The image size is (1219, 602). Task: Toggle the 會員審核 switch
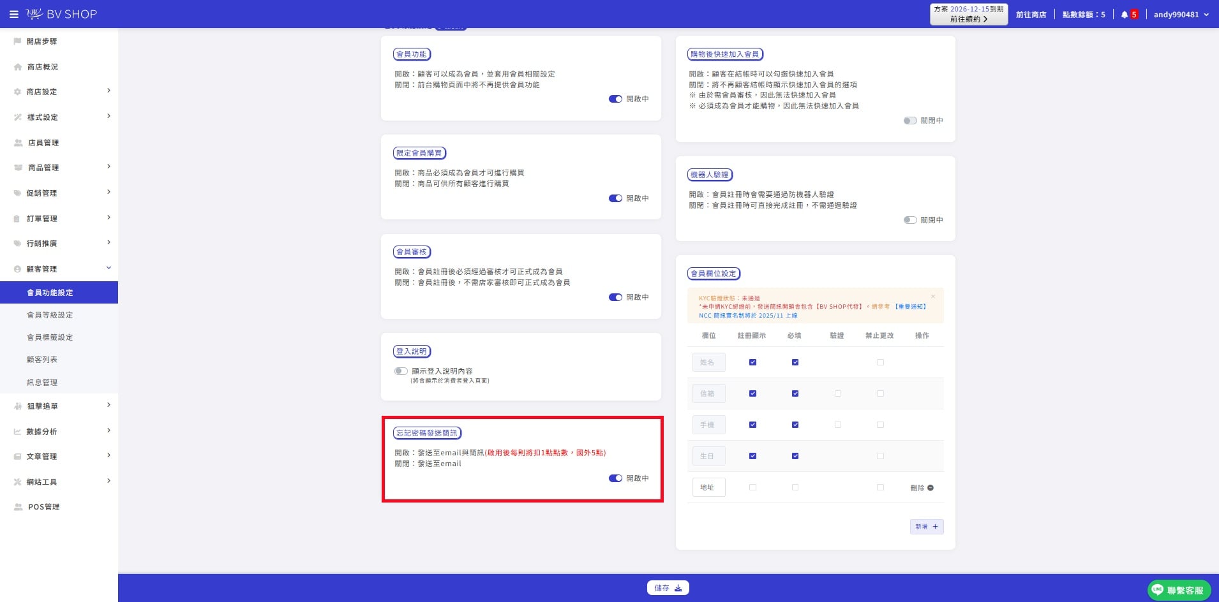click(615, 297)
